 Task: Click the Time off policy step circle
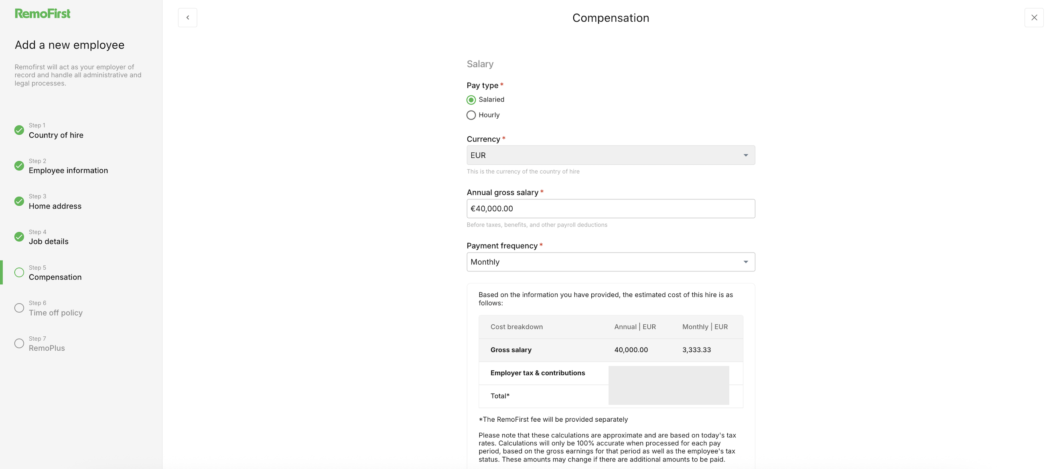pos(19,308)
